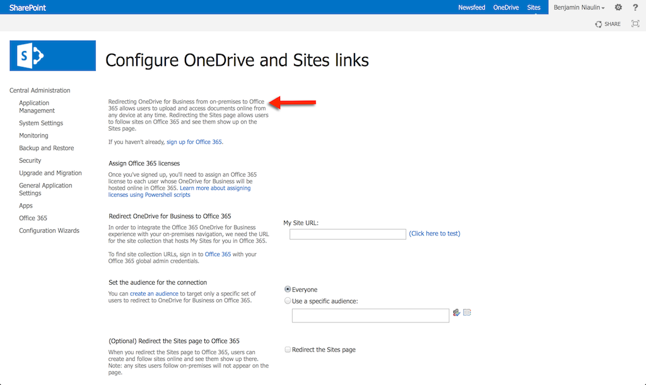Open Monitoring section
This screenshot has height=385, width=646.
click(33, 135)
